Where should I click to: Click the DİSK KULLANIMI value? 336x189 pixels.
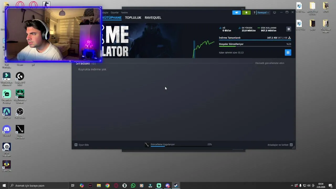[x=269, y=31]
